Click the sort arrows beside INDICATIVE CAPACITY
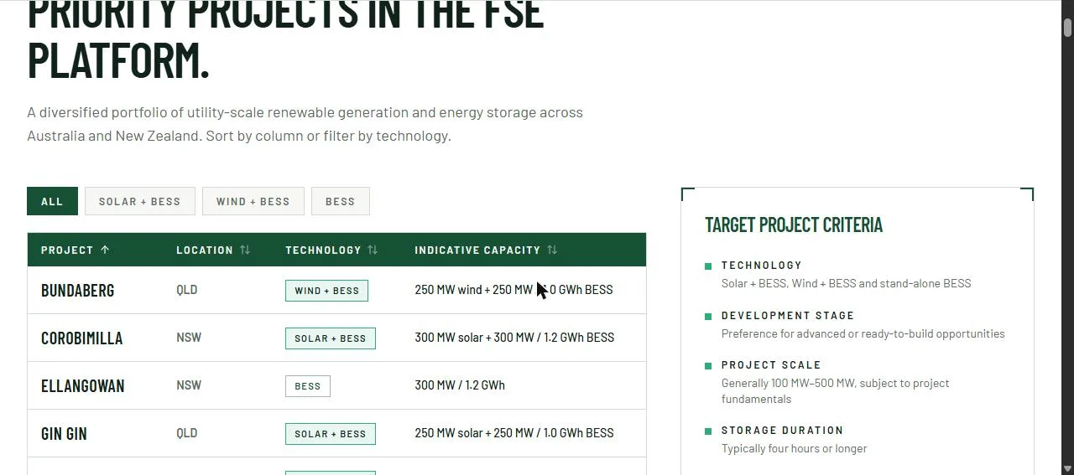1074x475 pixels. [x=552, y=250]
